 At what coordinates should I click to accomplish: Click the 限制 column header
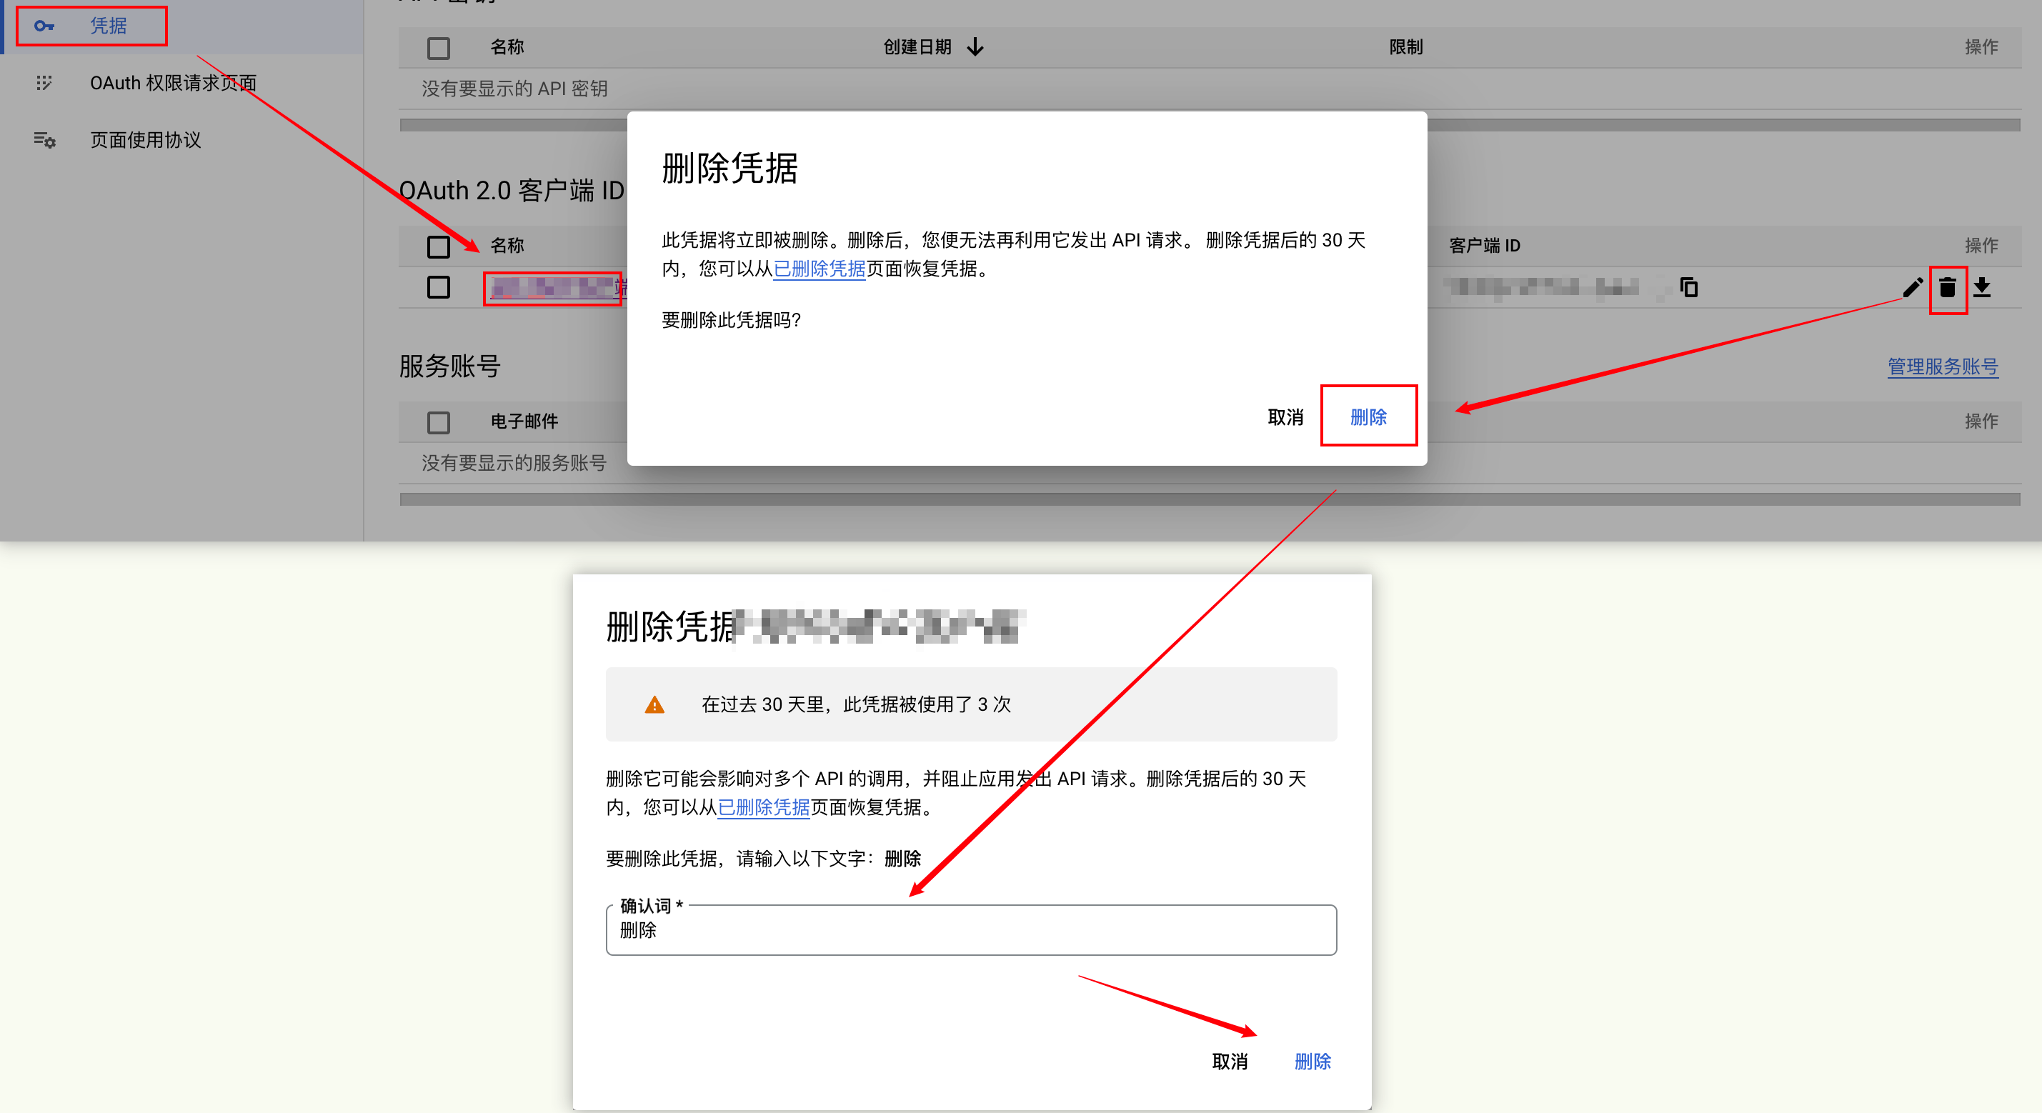1406,48
